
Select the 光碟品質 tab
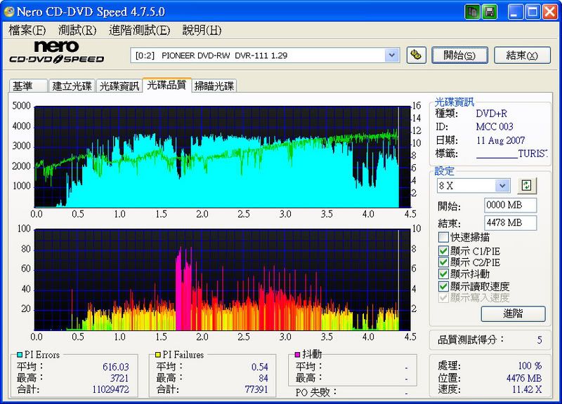(x=166, y=85)
